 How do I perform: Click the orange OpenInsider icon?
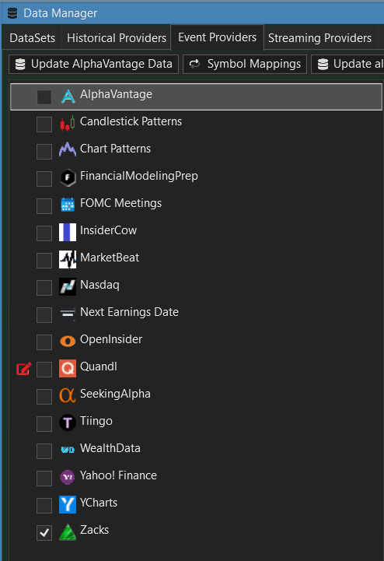(68, 341)
